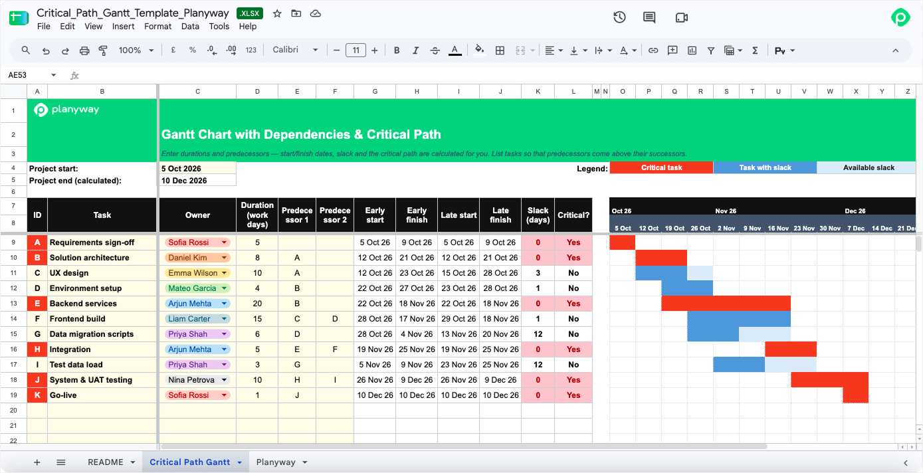Create a filter
The height and width of the screenshot is (473, 923).
tap(711, 50)
